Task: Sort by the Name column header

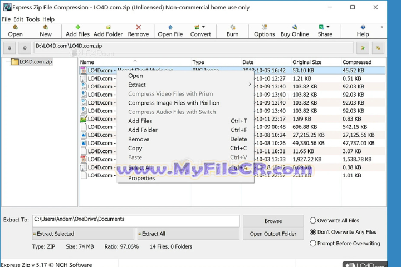Action: coord(135,62)
